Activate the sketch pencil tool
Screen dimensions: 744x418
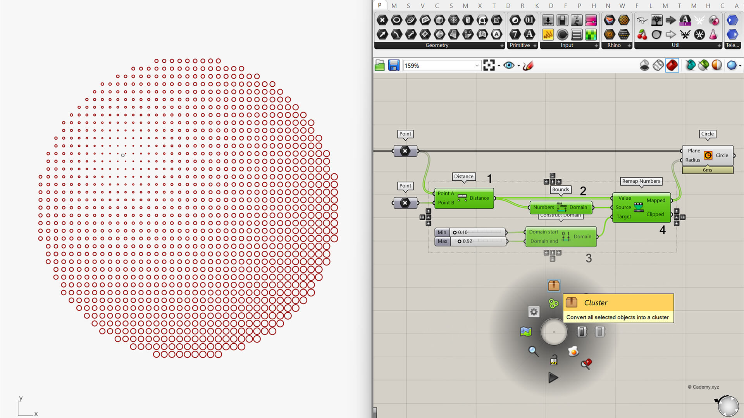528,65
